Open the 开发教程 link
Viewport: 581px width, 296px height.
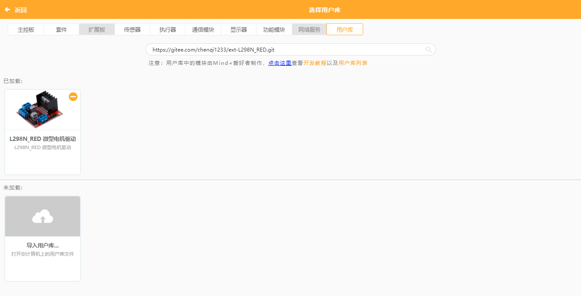pyautogui.click(x=315, y=63)
